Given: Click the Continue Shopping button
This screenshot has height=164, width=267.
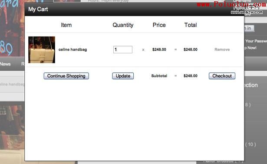Looking at the screenshot, I should point(66,76).
